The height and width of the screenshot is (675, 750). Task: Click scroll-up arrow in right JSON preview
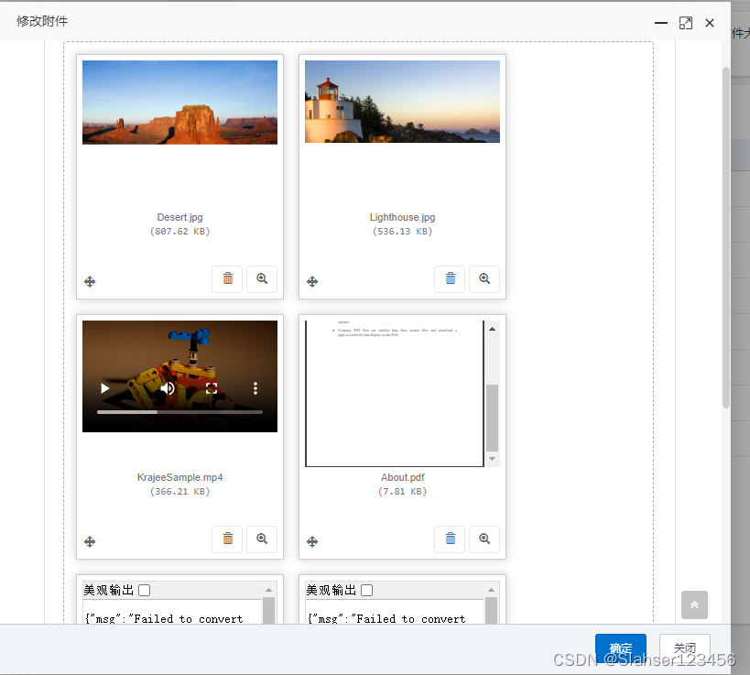491,590
